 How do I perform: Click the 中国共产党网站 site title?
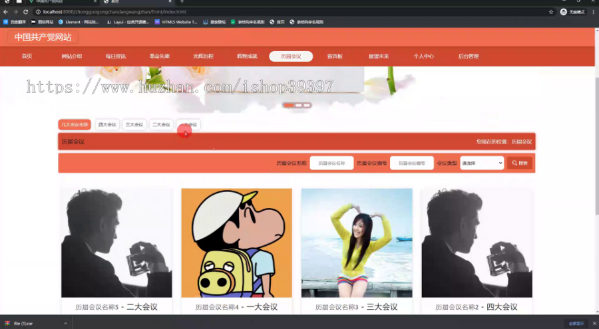(43, 37)
